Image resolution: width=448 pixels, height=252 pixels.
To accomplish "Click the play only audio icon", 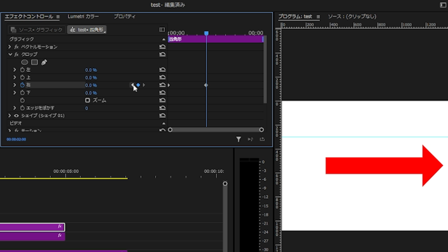I will [250, 139].
